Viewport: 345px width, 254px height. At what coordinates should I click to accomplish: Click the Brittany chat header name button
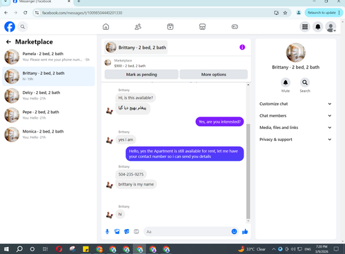point(136,48)
